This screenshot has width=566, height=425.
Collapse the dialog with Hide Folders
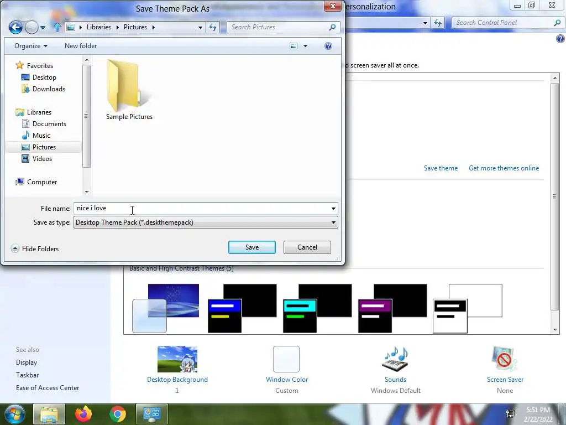click(x=35, y=248)
